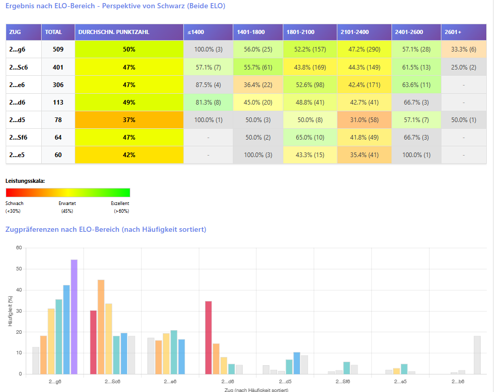The height and width of the screenshot is (392, 494).
Task: Click the 2...Sf6 label on chart axis
Action: coord(343,382)
